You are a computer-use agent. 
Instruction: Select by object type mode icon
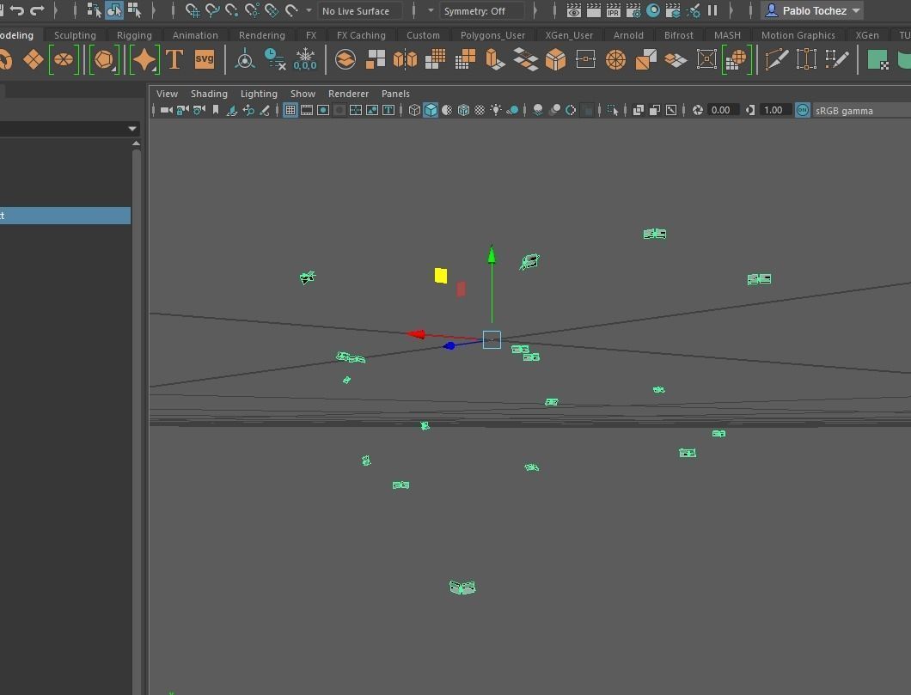(x=113, y=9)
